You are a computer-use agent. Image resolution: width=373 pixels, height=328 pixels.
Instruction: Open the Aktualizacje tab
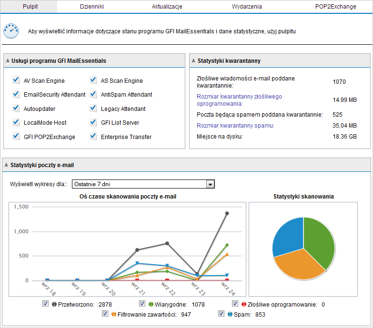click(167, 6)
